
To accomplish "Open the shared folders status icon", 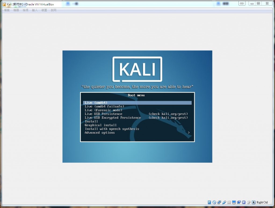I will click(229, 202).
